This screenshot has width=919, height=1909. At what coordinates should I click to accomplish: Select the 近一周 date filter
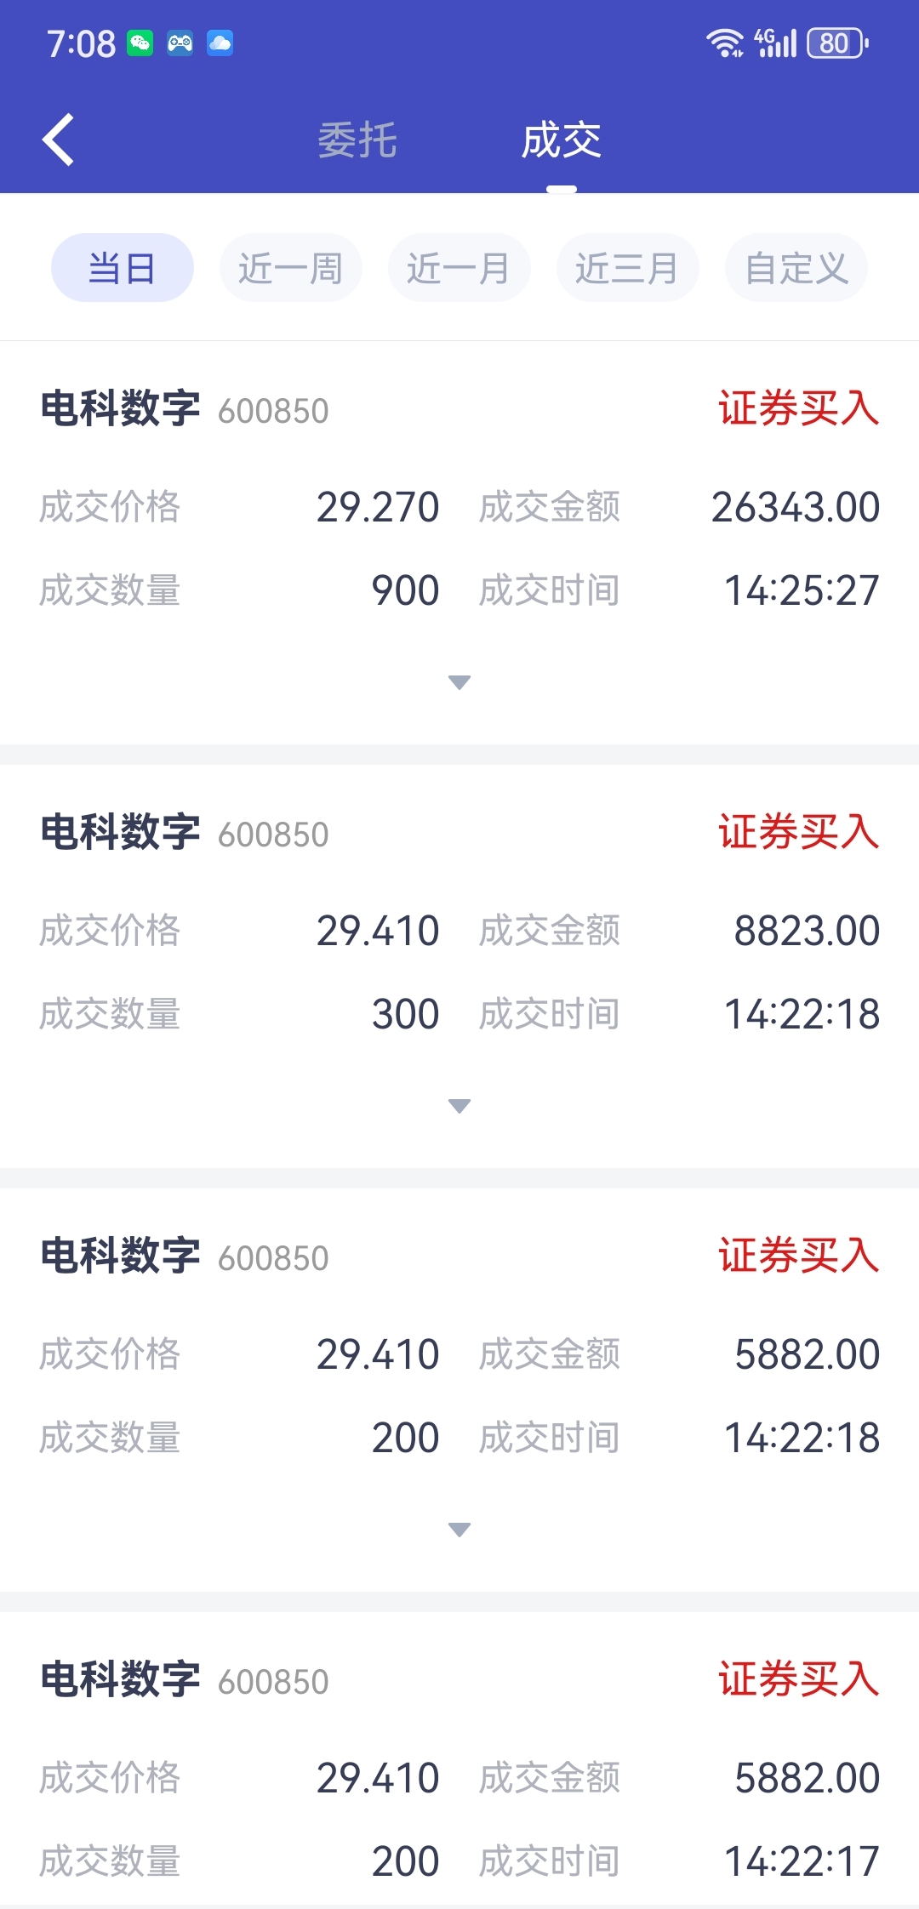point(291,268)
